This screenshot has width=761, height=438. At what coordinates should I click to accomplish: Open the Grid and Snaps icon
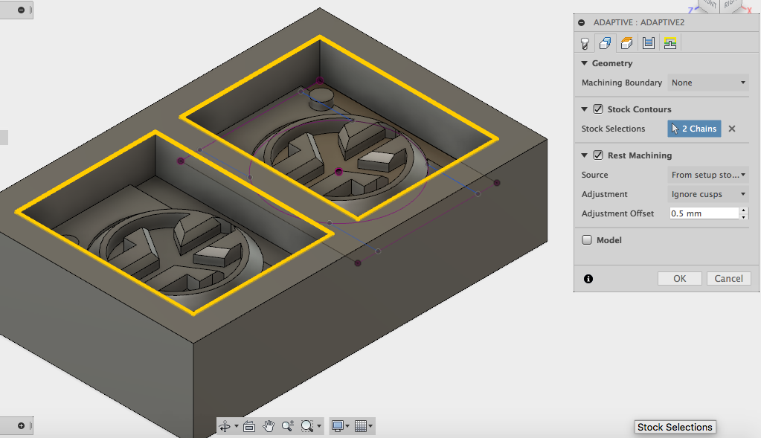[x=361, y=426]
